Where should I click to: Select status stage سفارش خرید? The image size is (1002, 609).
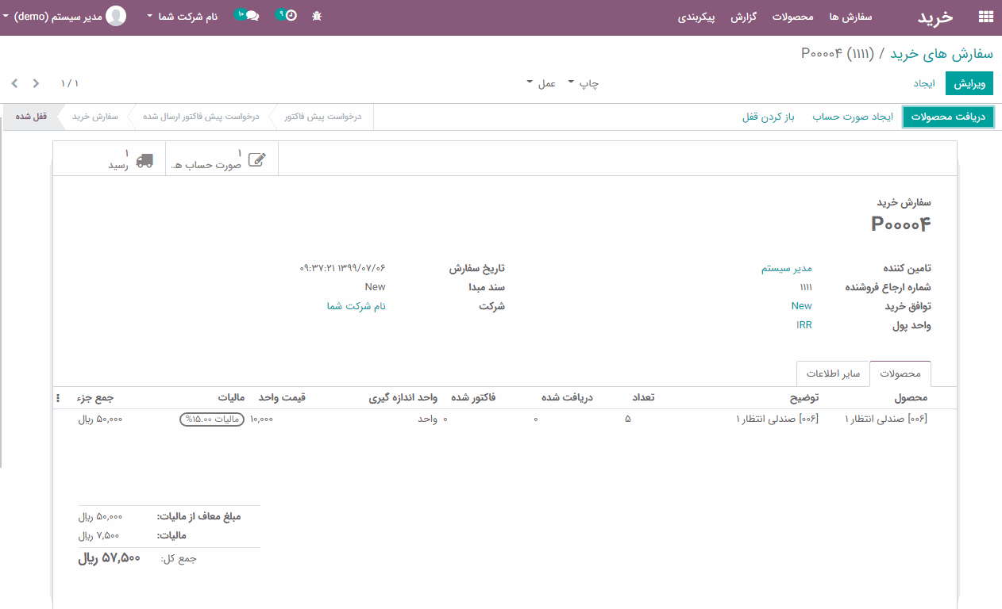[95, 117]
